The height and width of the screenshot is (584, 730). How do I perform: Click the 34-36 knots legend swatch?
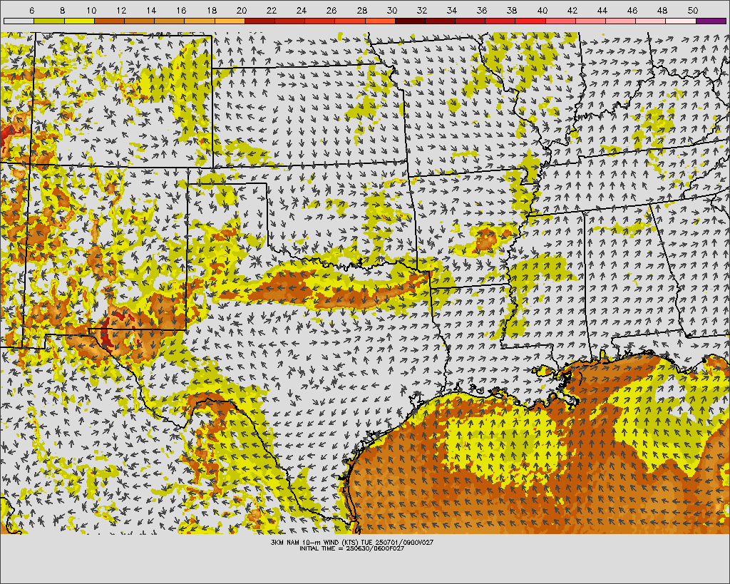click(x=471, y=21)
